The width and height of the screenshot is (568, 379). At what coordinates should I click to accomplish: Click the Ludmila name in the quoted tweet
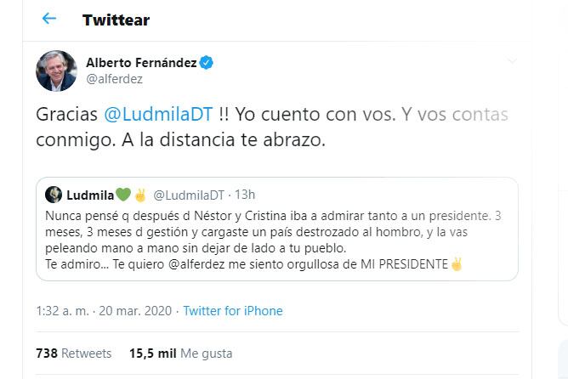click(89, 195)
